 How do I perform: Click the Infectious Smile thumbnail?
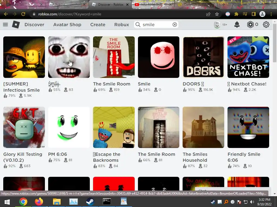point(24,57)
